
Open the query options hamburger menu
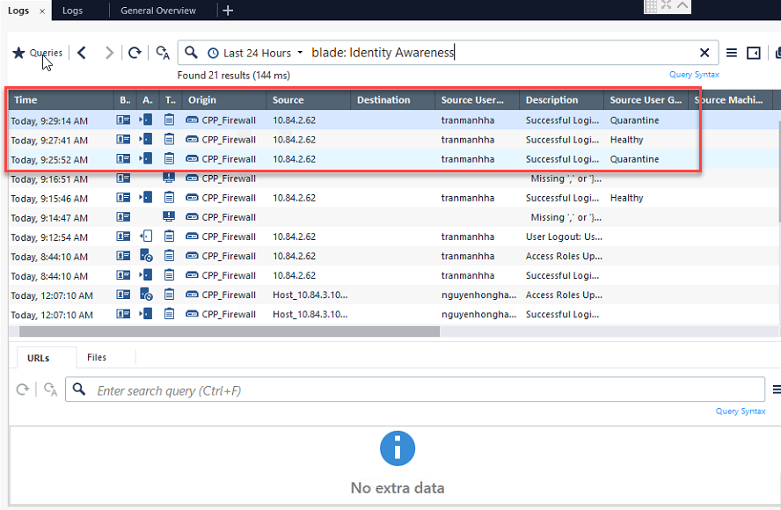click(x=732, y=53)
